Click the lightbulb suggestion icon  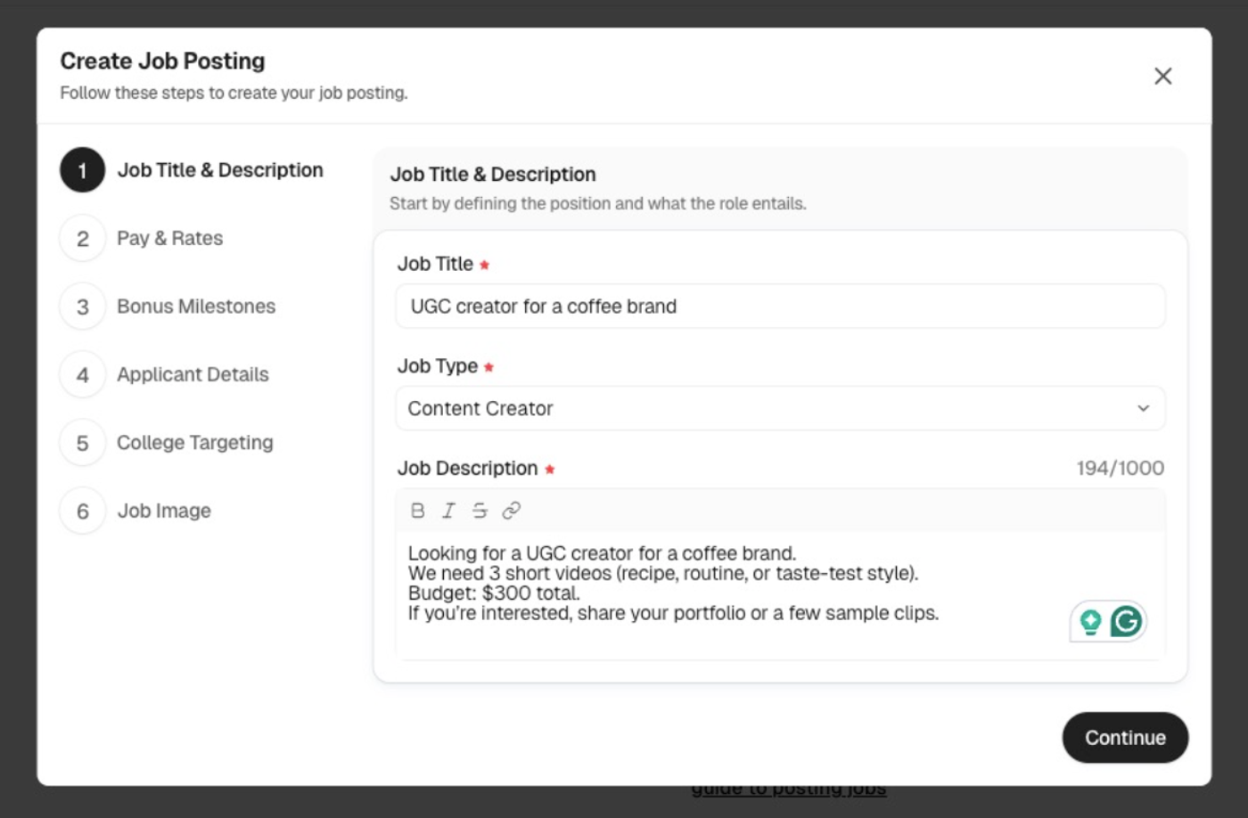click(x=1089, y=621)
